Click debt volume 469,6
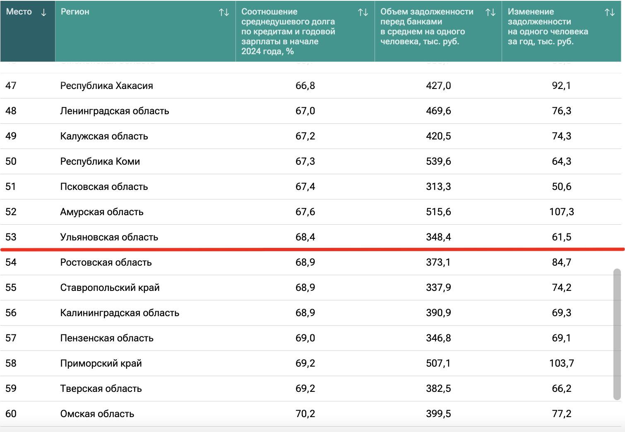 [438, 111]
